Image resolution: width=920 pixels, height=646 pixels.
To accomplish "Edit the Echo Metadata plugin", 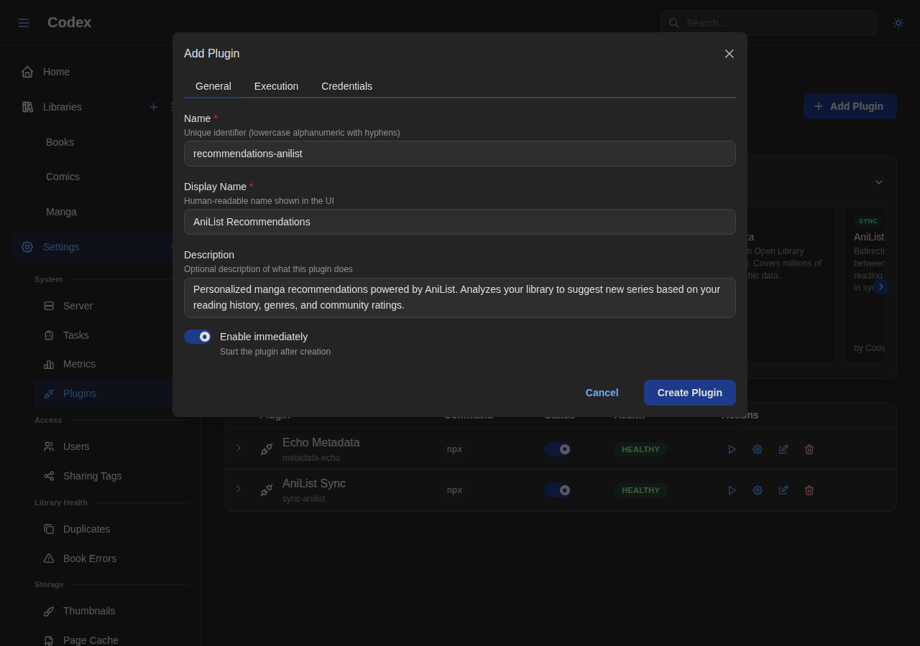I will (783, 449).
